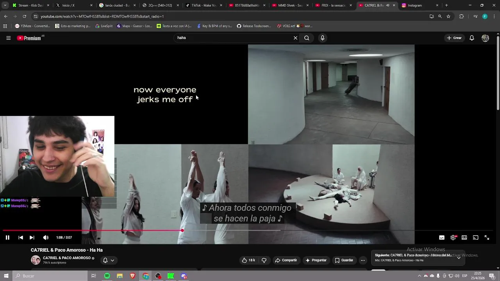This screenshot has width=500, height=281.
Task: Switch to the Inicio / X tab
Action: pos(74,5)
